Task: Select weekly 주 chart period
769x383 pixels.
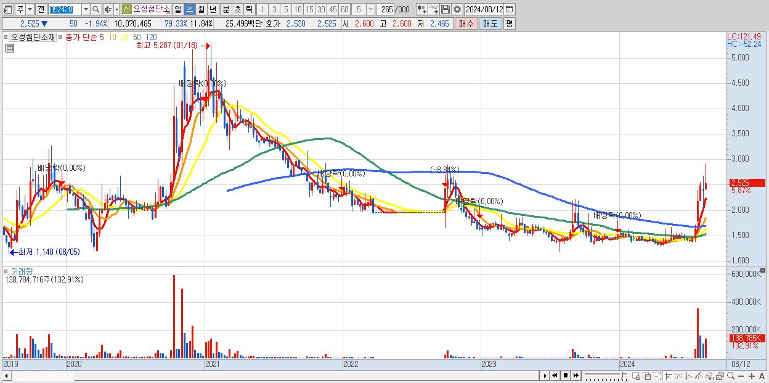Action: (x=189, y=9)
